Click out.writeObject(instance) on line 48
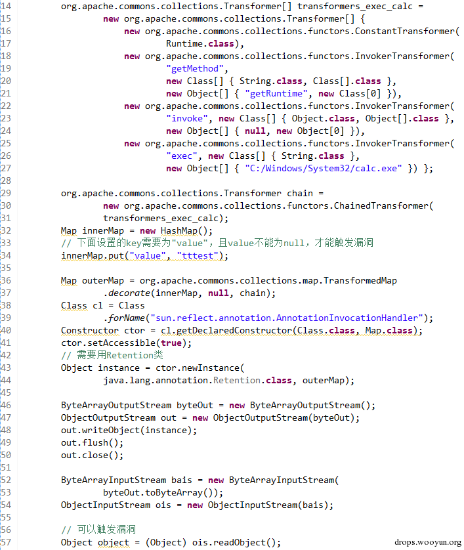Image resolution: width=464 pixels, height=550 pixels. point(126,431)
